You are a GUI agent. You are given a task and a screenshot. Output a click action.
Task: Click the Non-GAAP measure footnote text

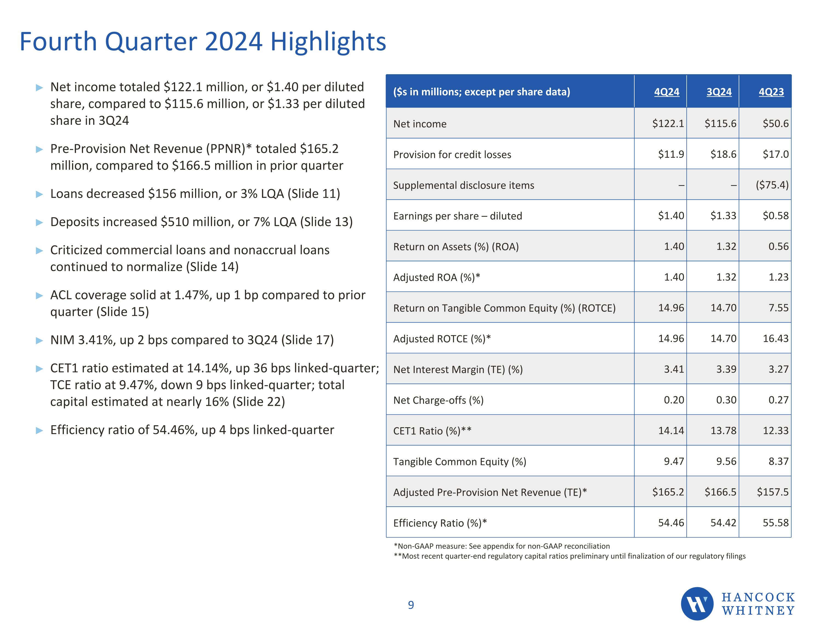[501, 546]
